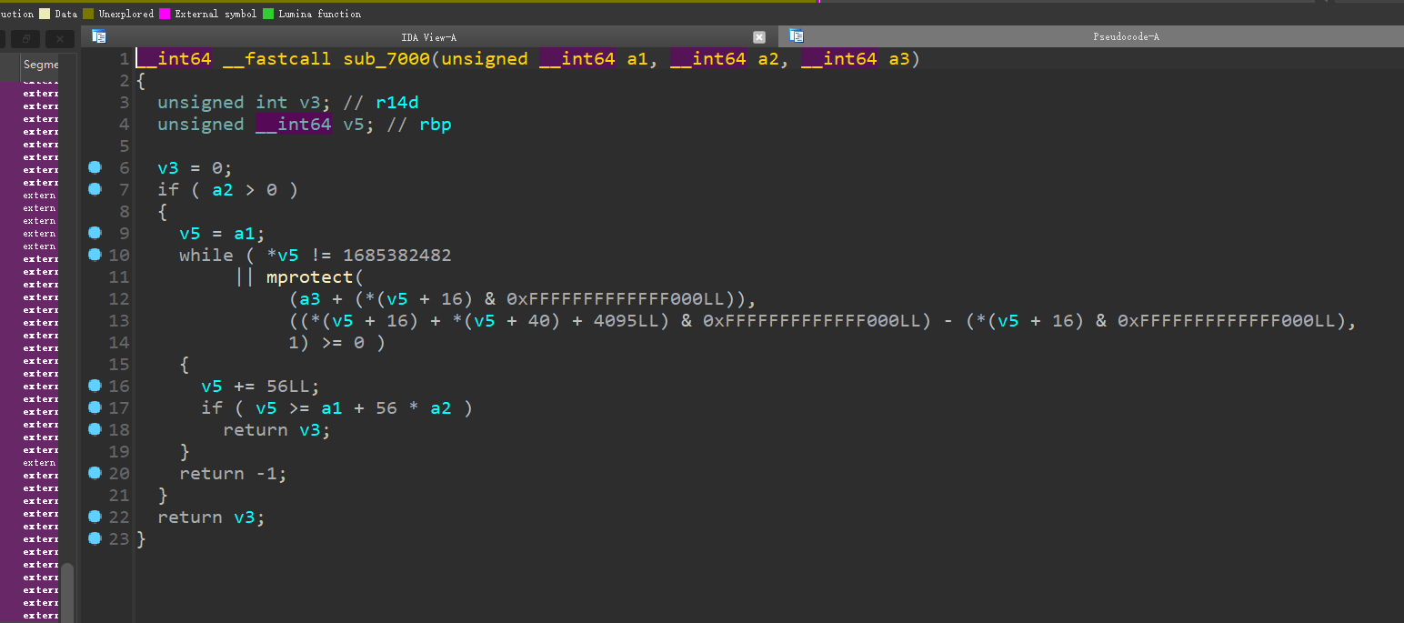
Task: Click line number 14 in the gutter
Action: (119, 343)
